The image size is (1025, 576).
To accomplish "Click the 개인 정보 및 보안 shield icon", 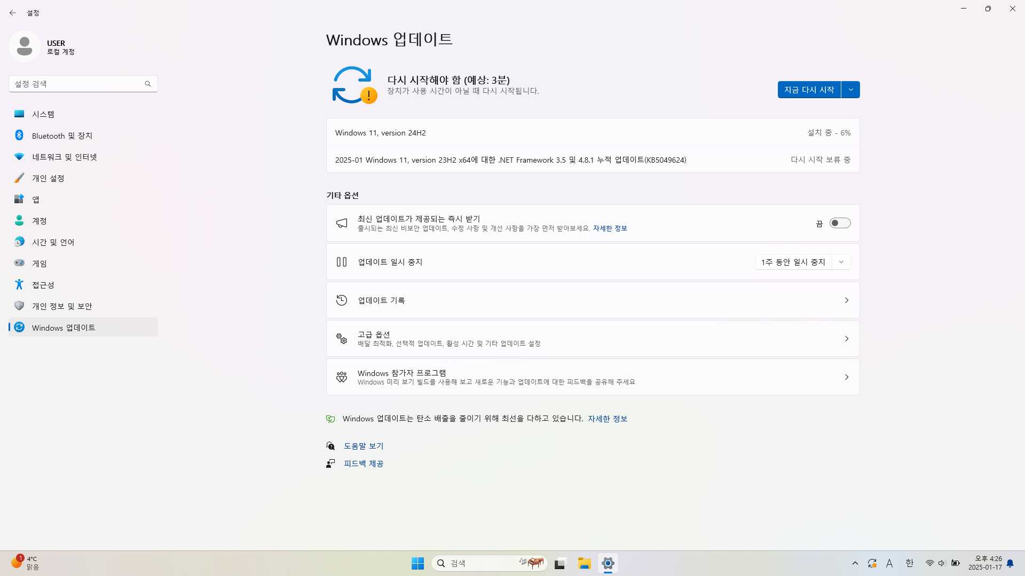I will pyautogui.click(x=19, y=306).
